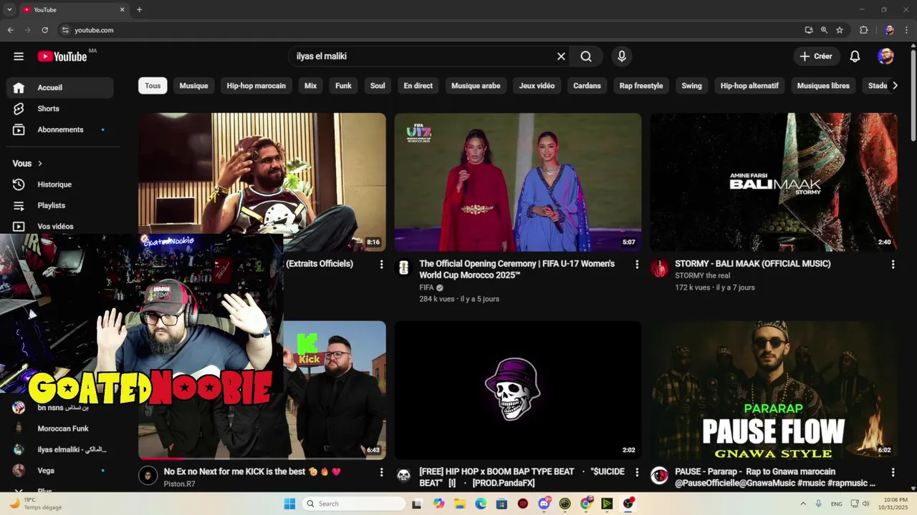917x515 pixels.
Task: Select the Musique arabe filter chip
Action: pyautogui.click(x=476, y=86)
